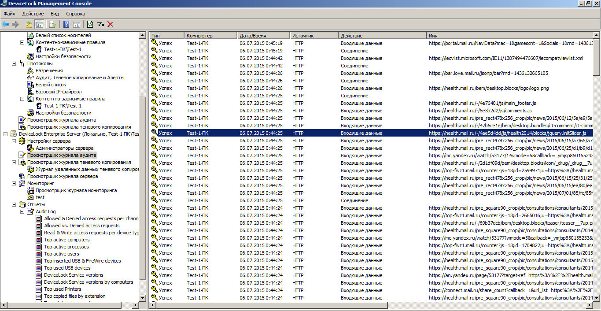Click the Export list toolbar icon

53,24
